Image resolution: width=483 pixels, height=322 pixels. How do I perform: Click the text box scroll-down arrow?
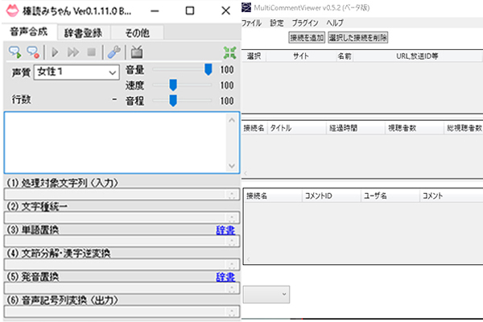coord(232,166)
